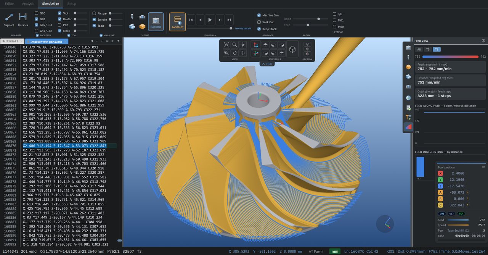Open the Setup tab
This screenshot has width=488, height=255.
coord(71,4)
